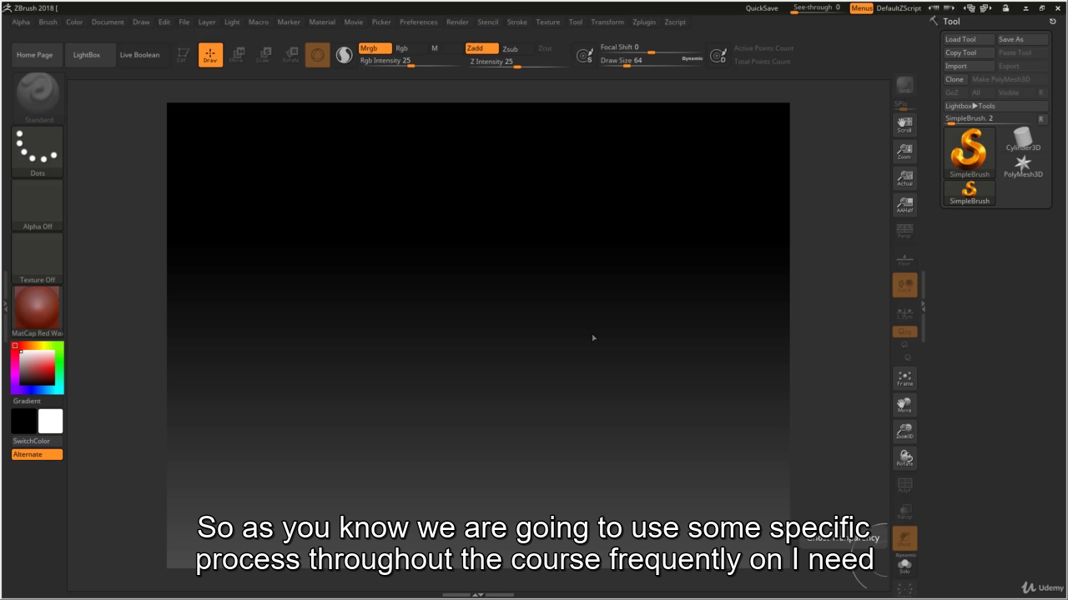This screenshot has width=1068, height=600.
Task: Click the AAHalf icon
Action: coord(904,205)
